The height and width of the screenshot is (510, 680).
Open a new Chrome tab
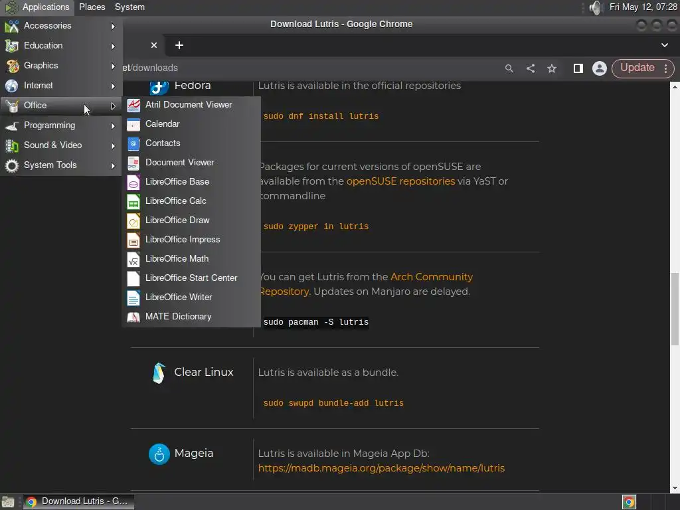[179, 45]
